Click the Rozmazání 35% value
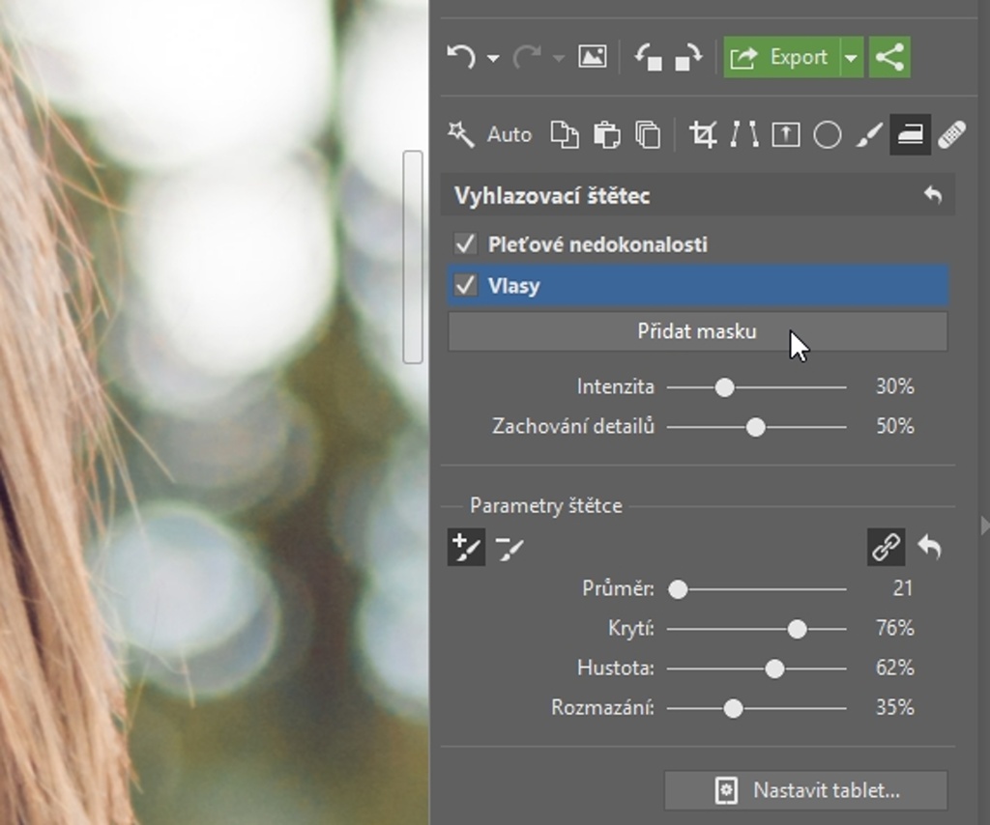Screen dimensions: 990x825 tap(894, 707)
